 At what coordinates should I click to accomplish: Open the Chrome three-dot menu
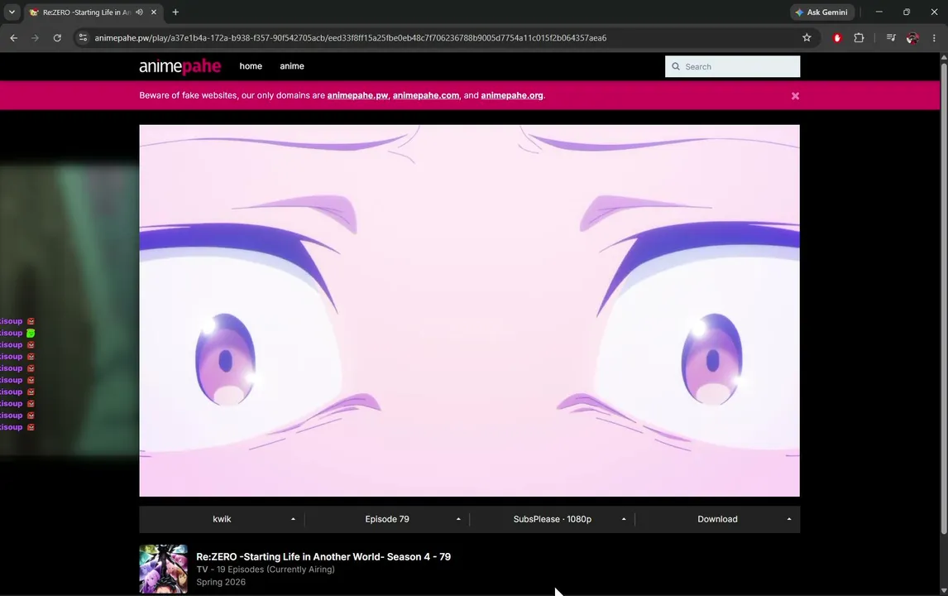(934, 37)
